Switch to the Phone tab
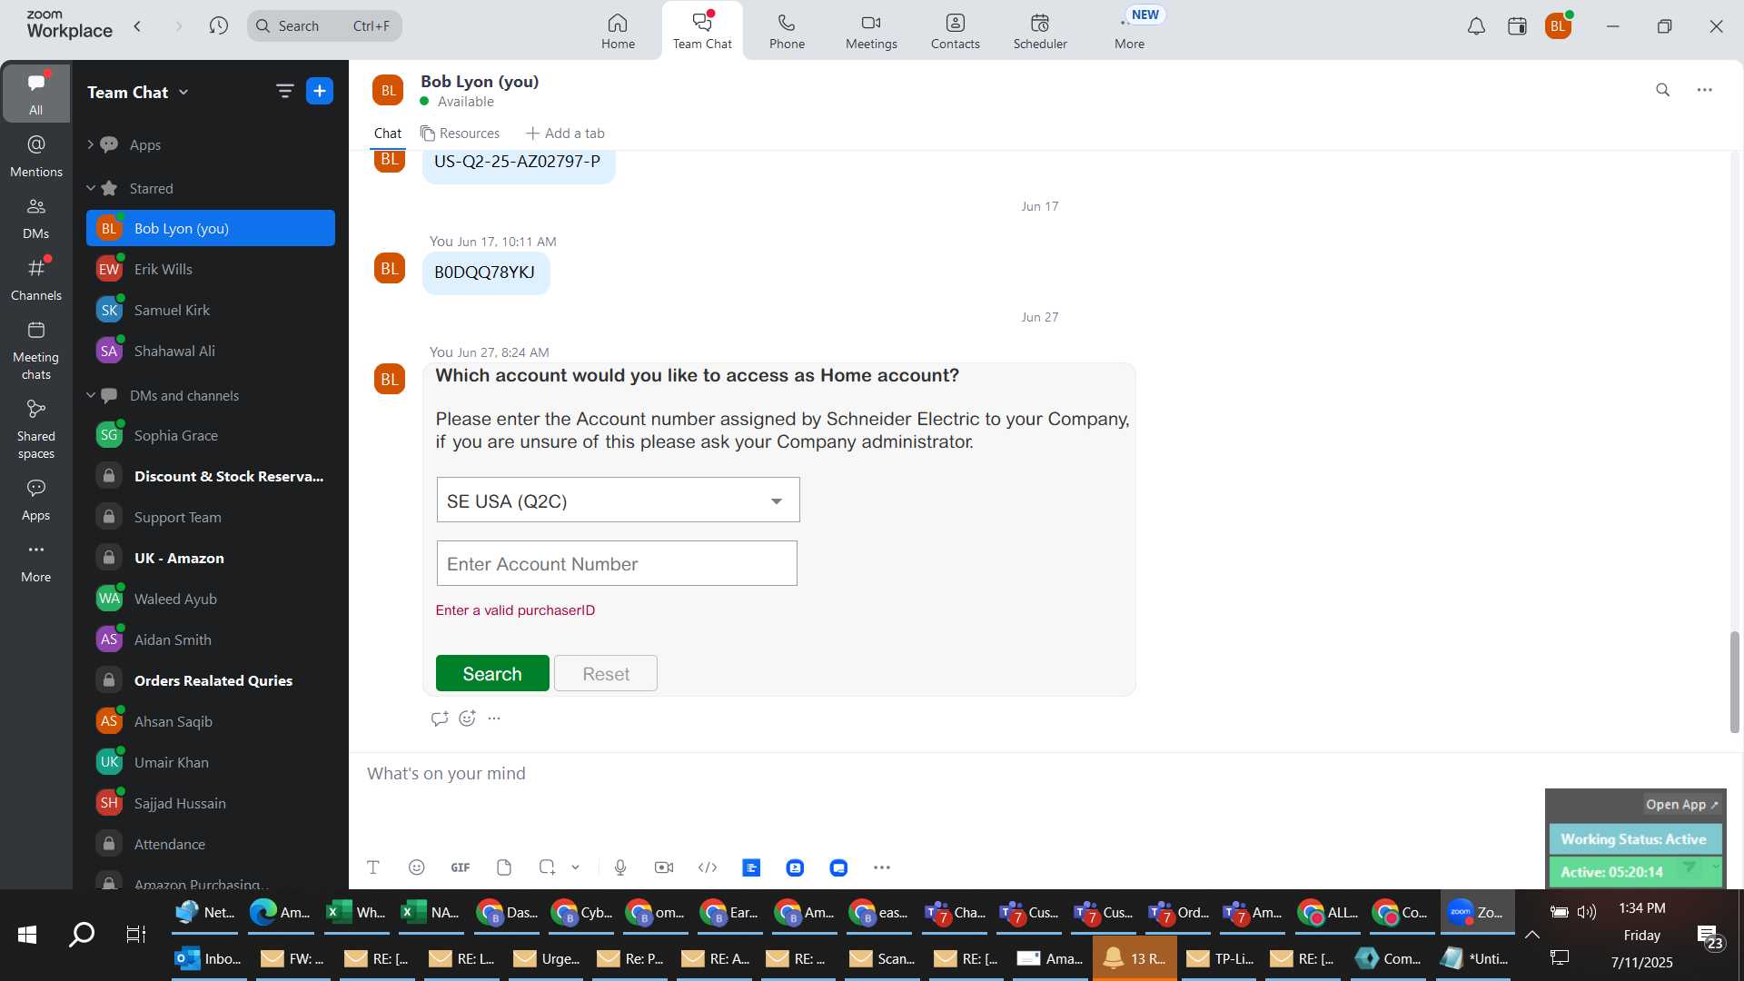The width and height of the screenshot is (1744, 981). point(787,31)
